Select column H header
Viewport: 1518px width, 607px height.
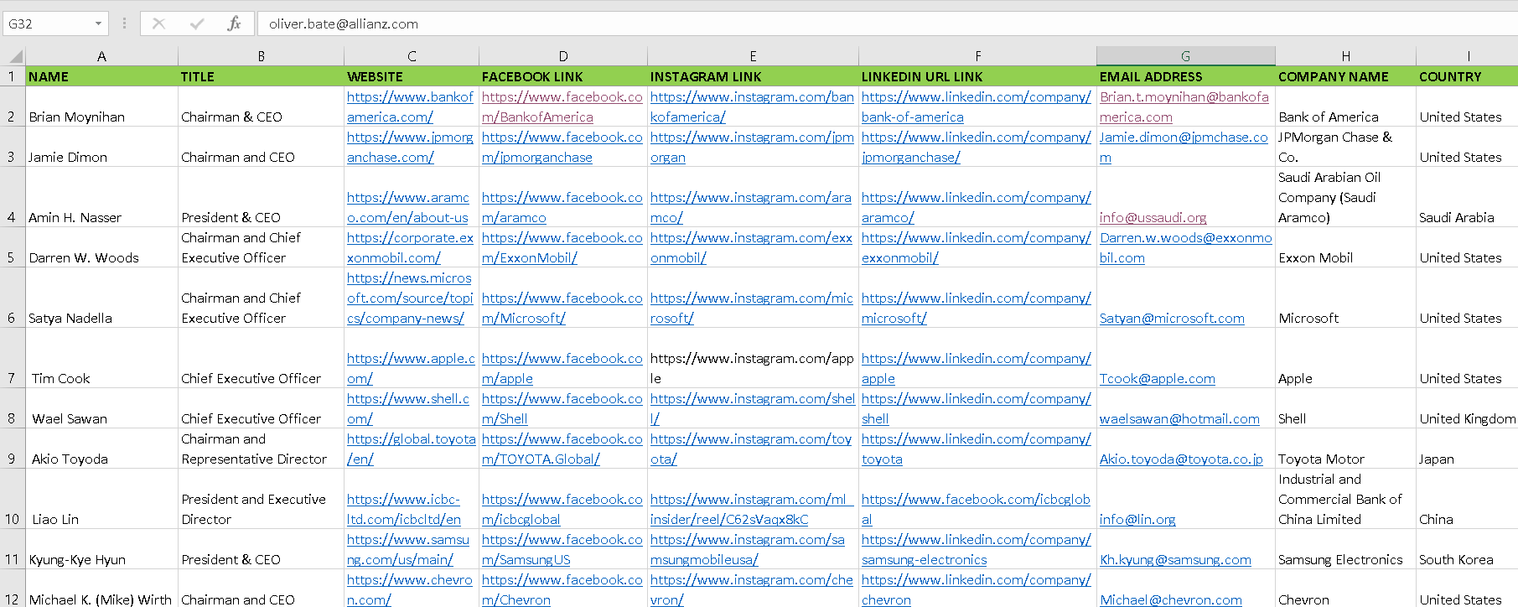(x=1345, y=56)
